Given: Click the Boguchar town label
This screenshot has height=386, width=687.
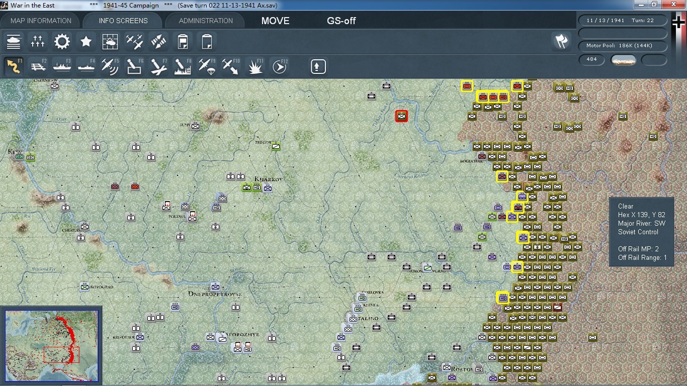Looking at the screenshot, I should [472, 161].
